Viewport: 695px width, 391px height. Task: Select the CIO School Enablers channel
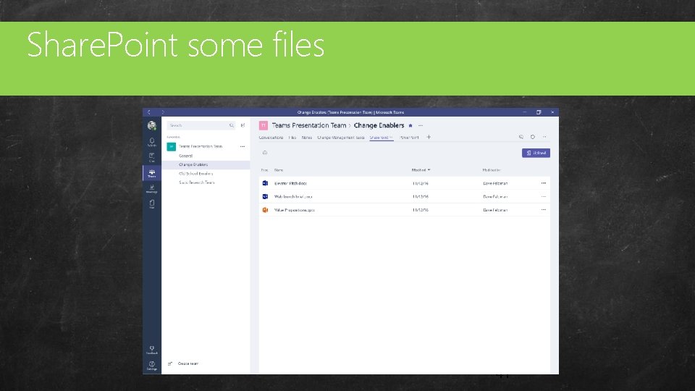click(x=196, y=174)
